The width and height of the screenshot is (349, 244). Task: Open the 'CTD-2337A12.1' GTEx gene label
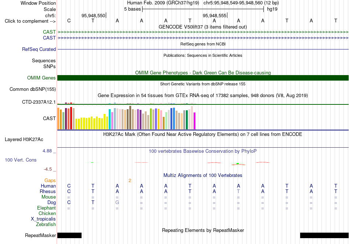[x=39, y=102]
